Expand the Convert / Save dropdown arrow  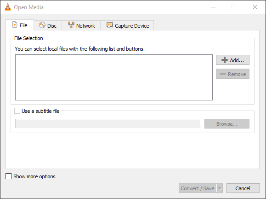tap(220, 188)
